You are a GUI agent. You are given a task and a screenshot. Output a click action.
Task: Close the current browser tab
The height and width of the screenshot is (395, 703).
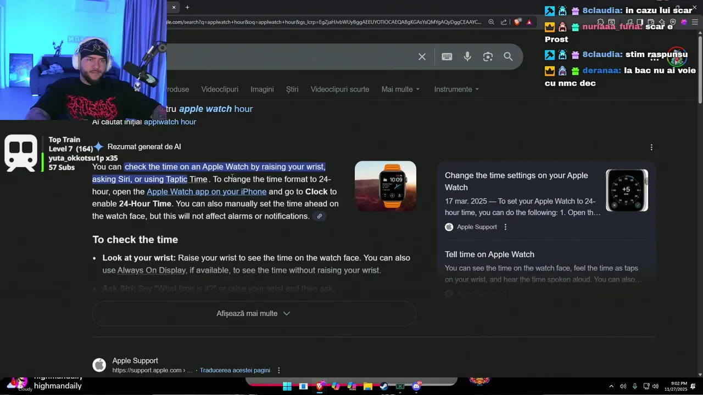[x=174, y=7]
